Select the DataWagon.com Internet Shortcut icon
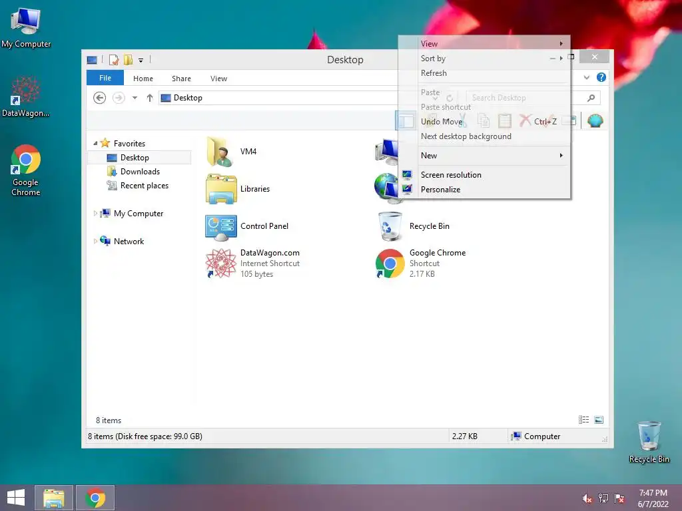The width and height of the screenshot is (682, 511). click(x=221, y=263)
